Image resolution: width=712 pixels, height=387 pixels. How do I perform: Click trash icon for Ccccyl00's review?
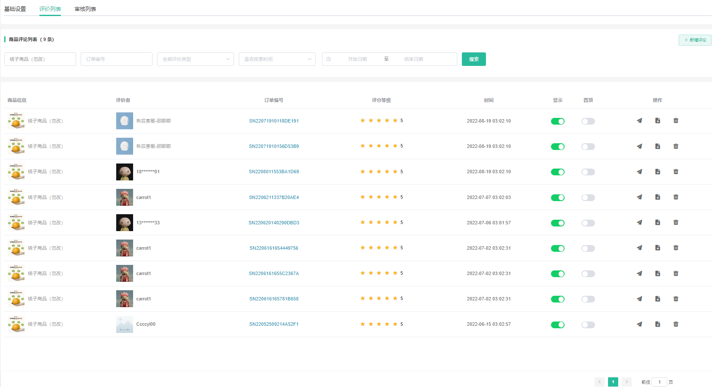(x=676, y=324)
